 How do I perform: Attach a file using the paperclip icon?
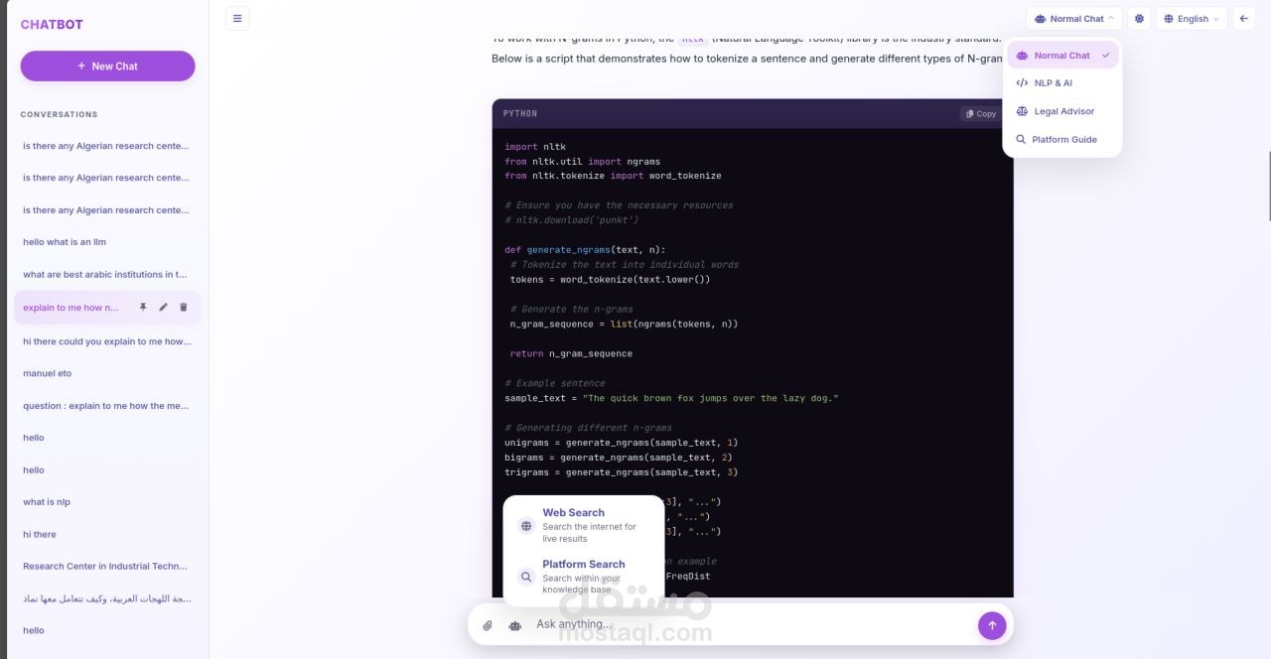tap(488, 625)
